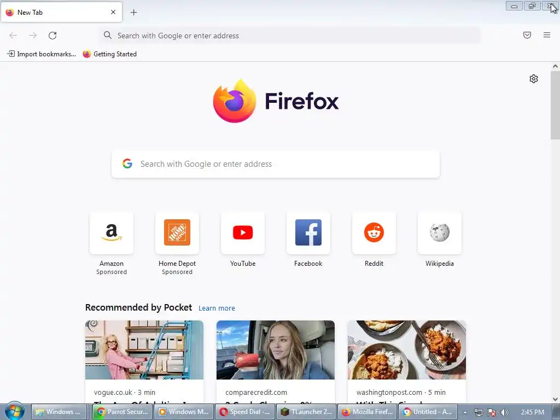Switch to Mozilla Firefox taskbar item
560x420 pixels.
click(367, 412)
